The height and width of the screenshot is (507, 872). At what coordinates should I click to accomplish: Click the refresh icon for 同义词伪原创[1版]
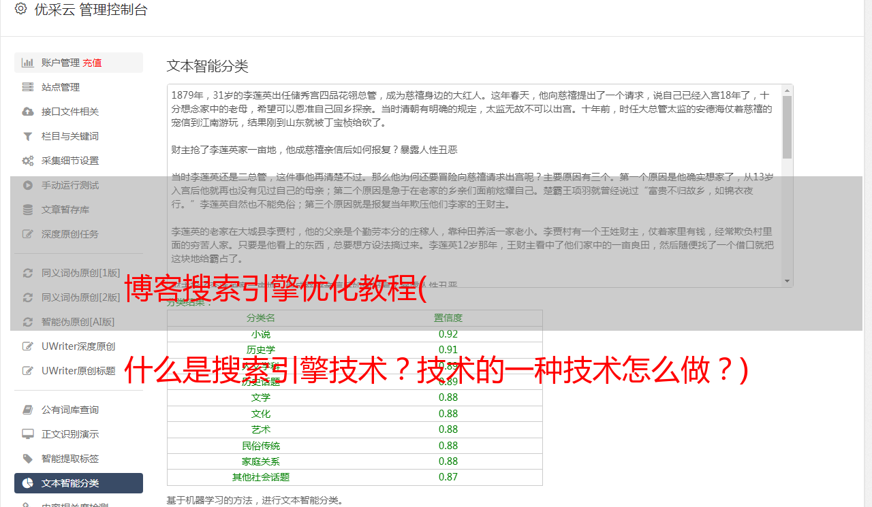[28, 273]
